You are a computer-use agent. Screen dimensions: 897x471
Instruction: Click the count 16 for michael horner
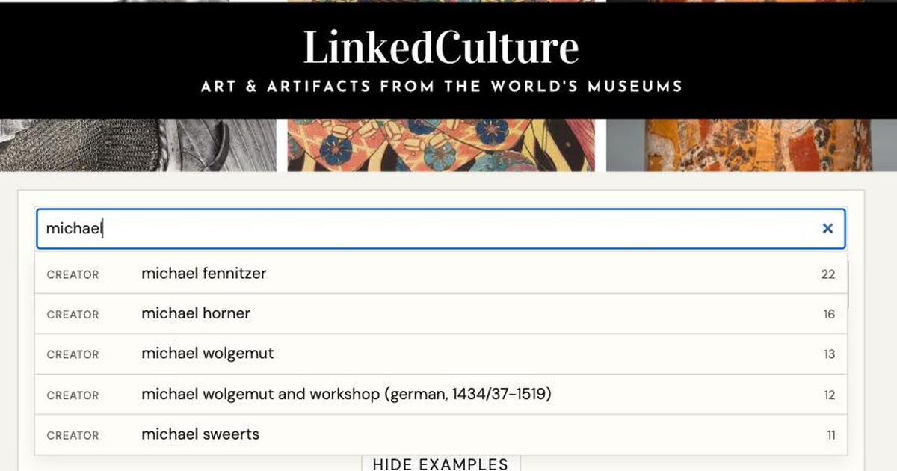(829, 315)
